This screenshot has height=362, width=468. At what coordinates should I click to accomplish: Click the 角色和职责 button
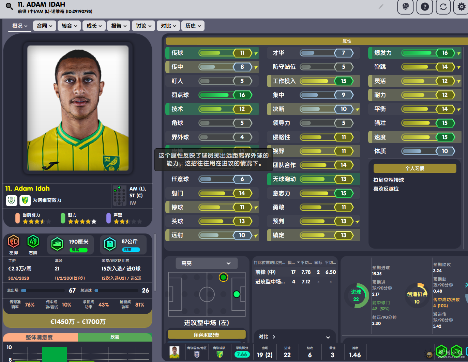[206, 335]
